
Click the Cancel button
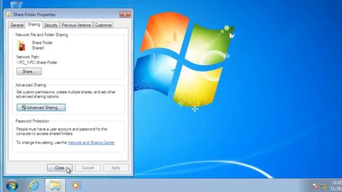tap(88, 168)
